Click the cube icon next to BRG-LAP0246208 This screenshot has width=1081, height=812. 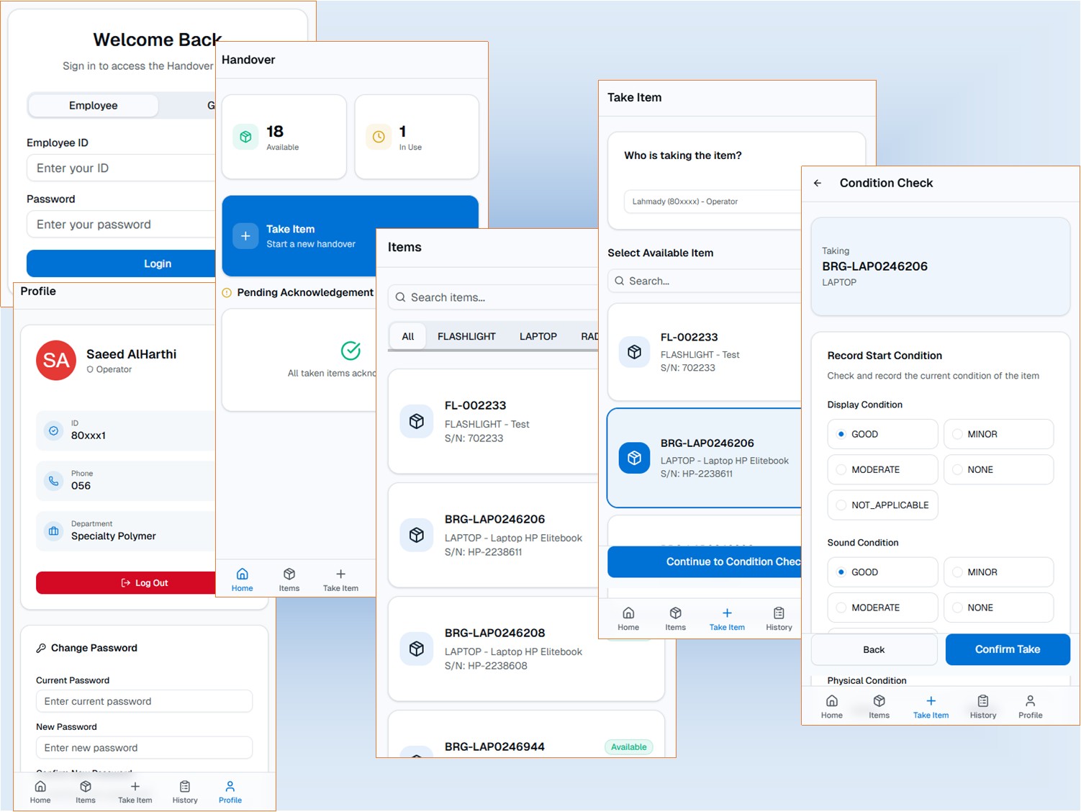pos(417,649)
